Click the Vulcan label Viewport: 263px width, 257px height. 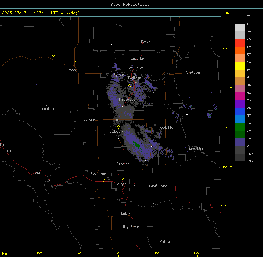165,242
